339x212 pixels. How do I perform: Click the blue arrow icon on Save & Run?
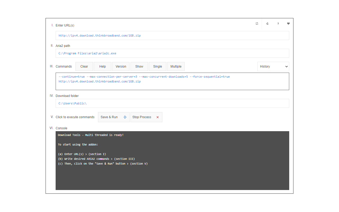tap(125, 117)
